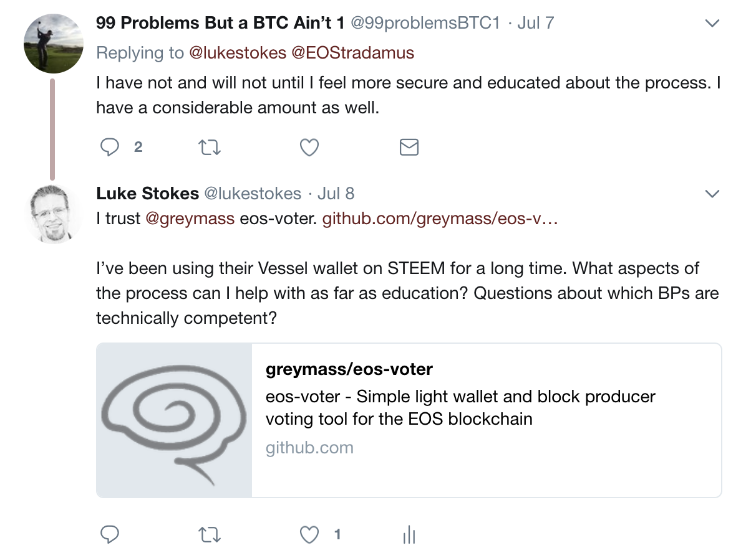Reply to the 99 Problems tweet
The image size is (756, 553).
point(110,147)
